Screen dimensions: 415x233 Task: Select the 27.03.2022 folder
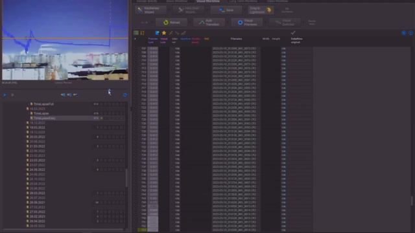[x=37, y=212]
